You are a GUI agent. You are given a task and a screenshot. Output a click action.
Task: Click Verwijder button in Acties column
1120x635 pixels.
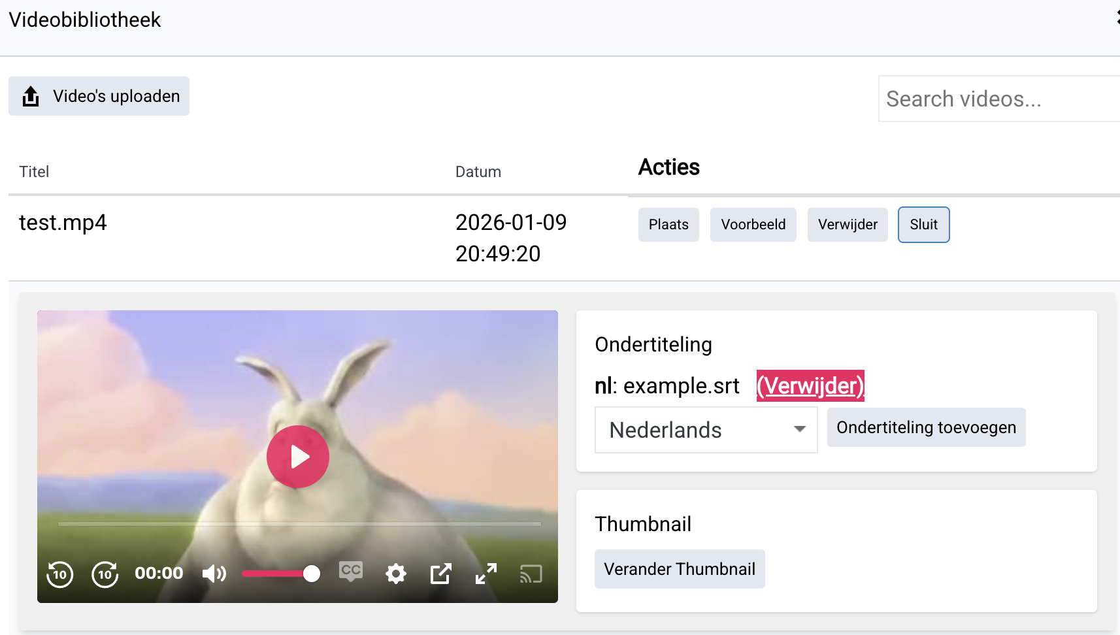(848, 225)
